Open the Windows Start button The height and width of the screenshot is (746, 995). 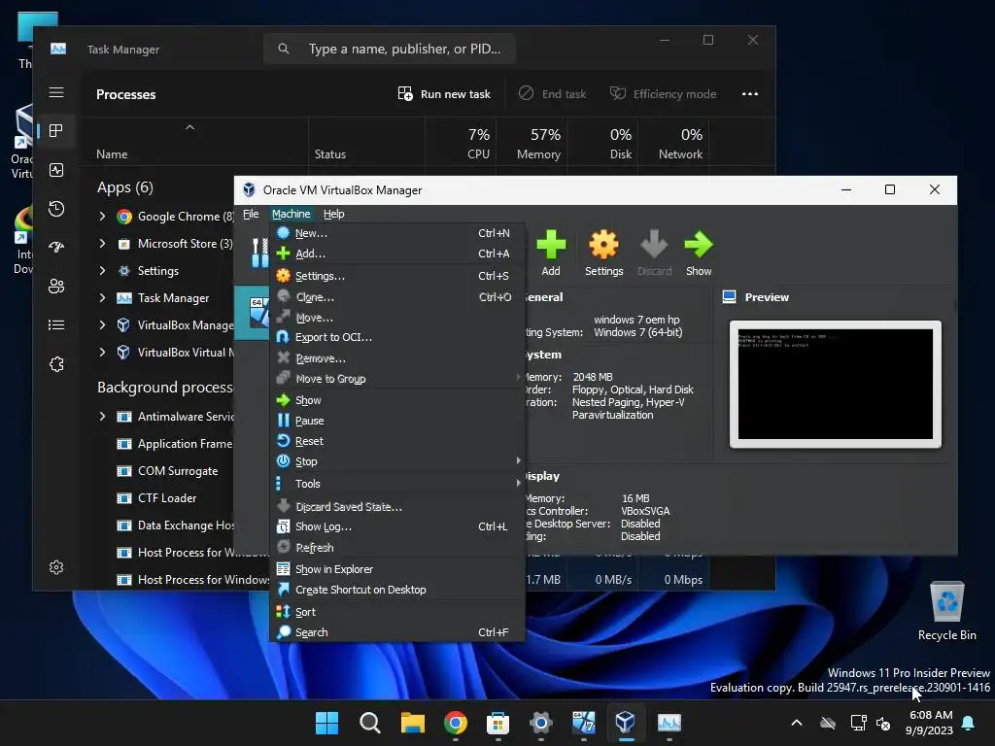tap(326, 723)
